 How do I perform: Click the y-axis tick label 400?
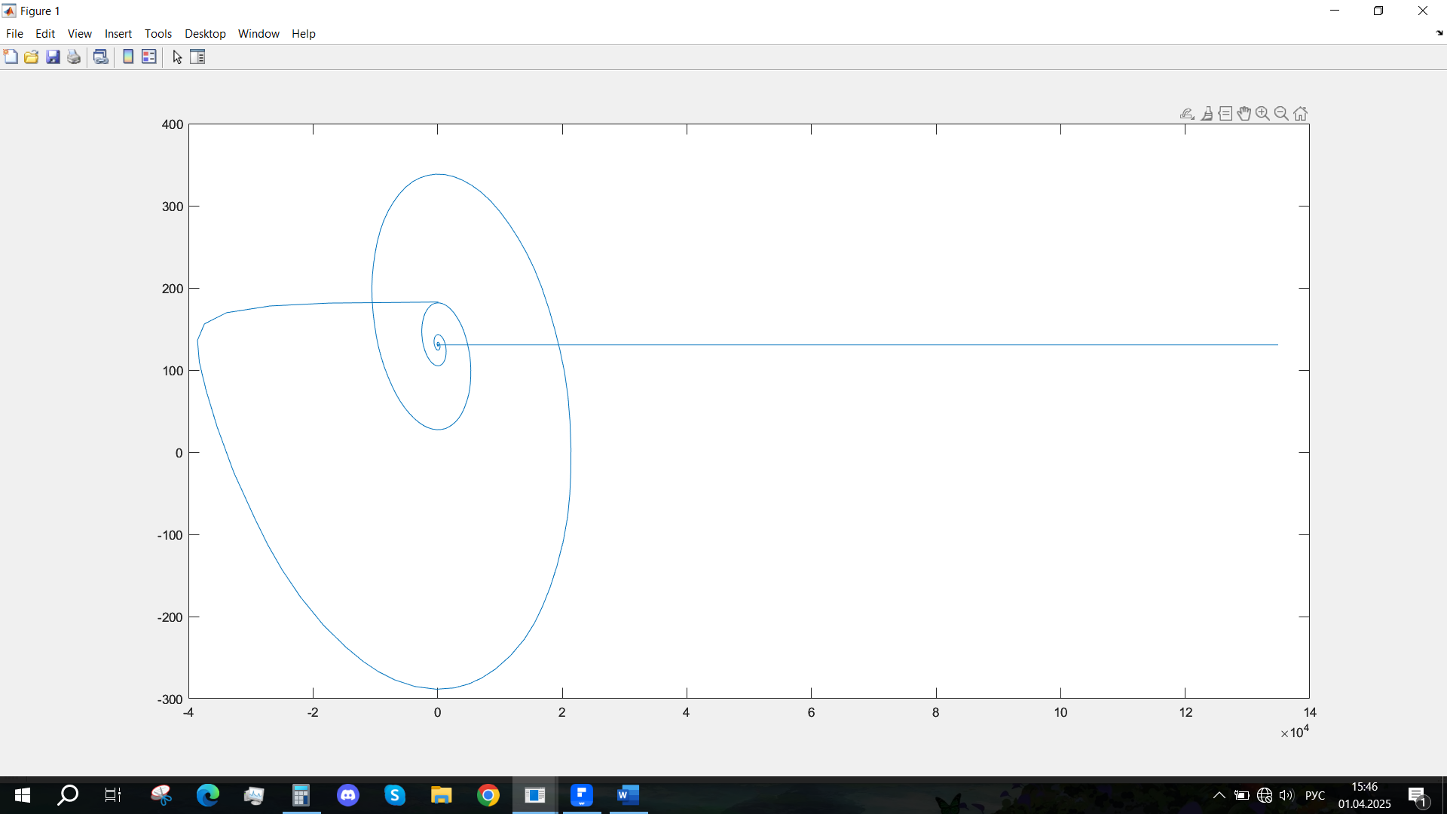click(173, 124)
